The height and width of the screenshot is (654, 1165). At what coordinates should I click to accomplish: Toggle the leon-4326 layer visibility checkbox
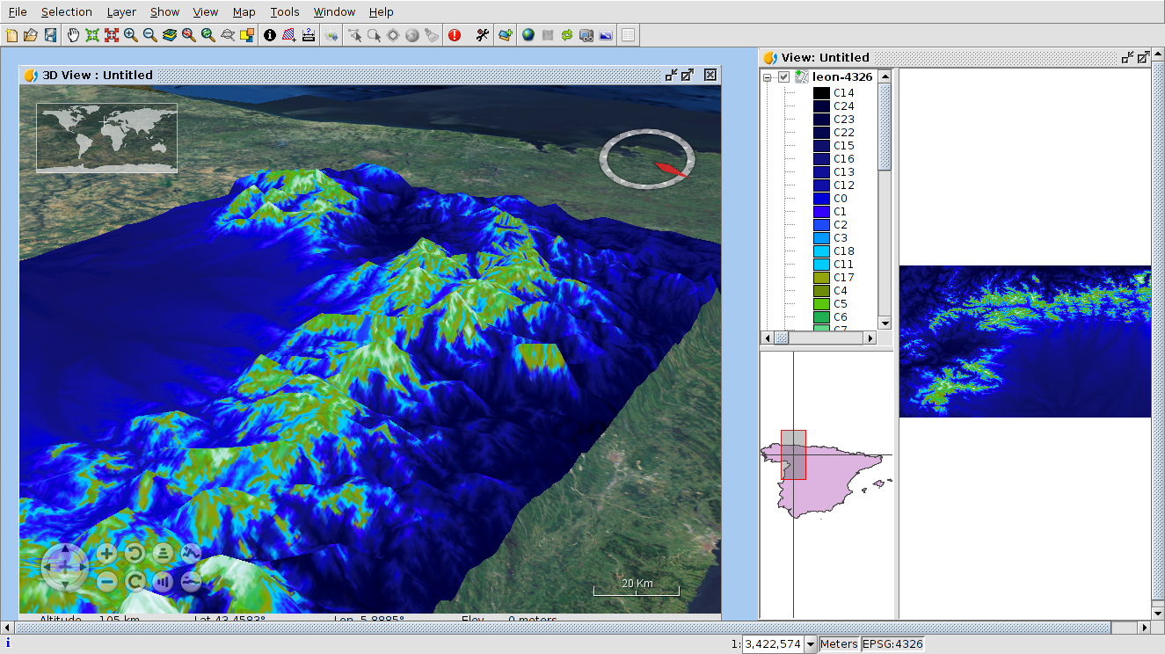click(783, 77)
